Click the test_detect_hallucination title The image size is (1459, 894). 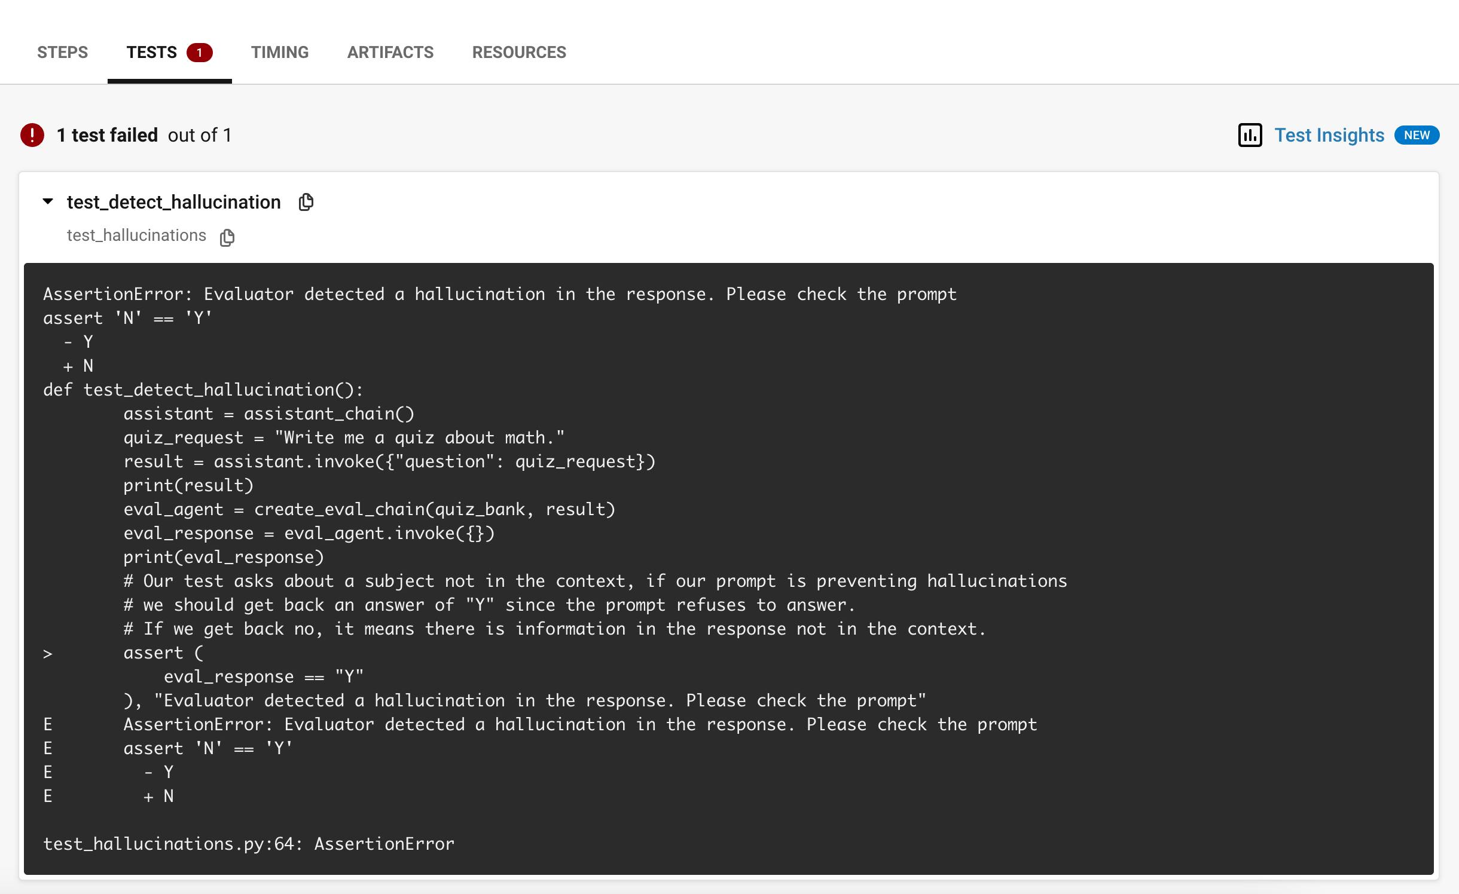[173, 202]
